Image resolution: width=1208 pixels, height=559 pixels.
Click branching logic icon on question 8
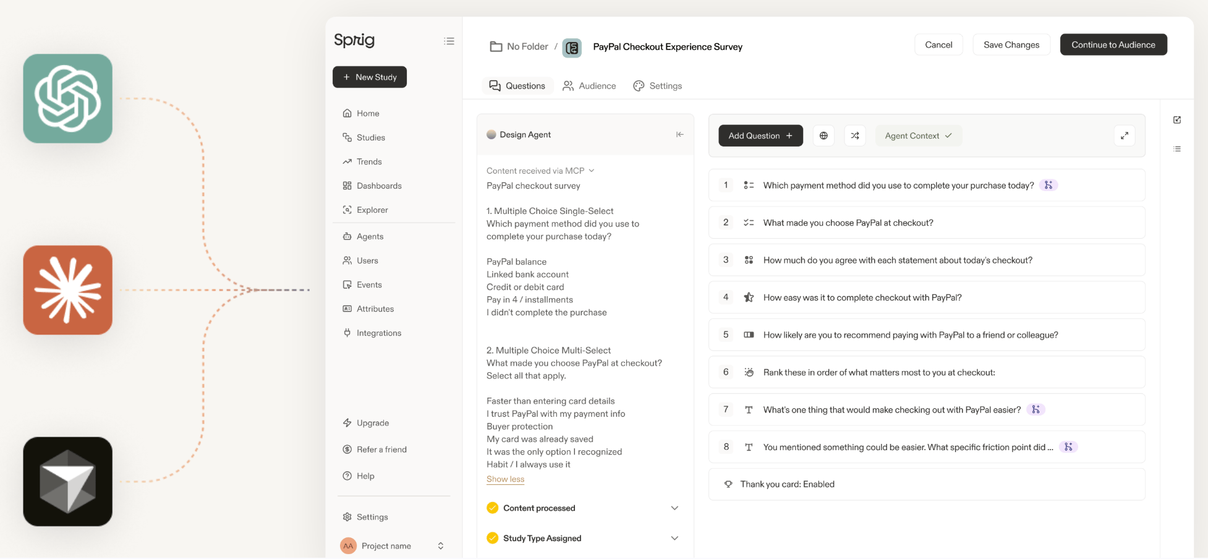(x=1068, y=447)
